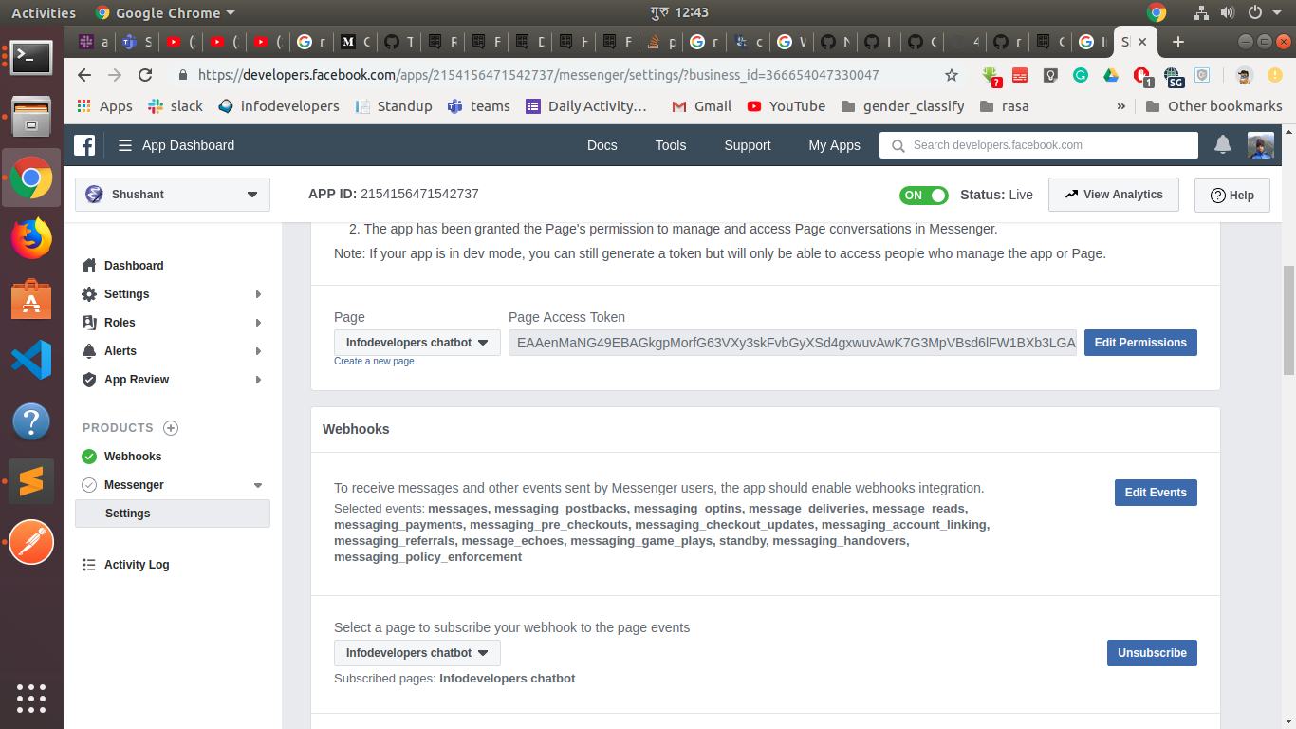Viewport: 1296px width, 729px height.
Task: Open the Page dropdown beside Page Access Token
Action: pos(417,343)
